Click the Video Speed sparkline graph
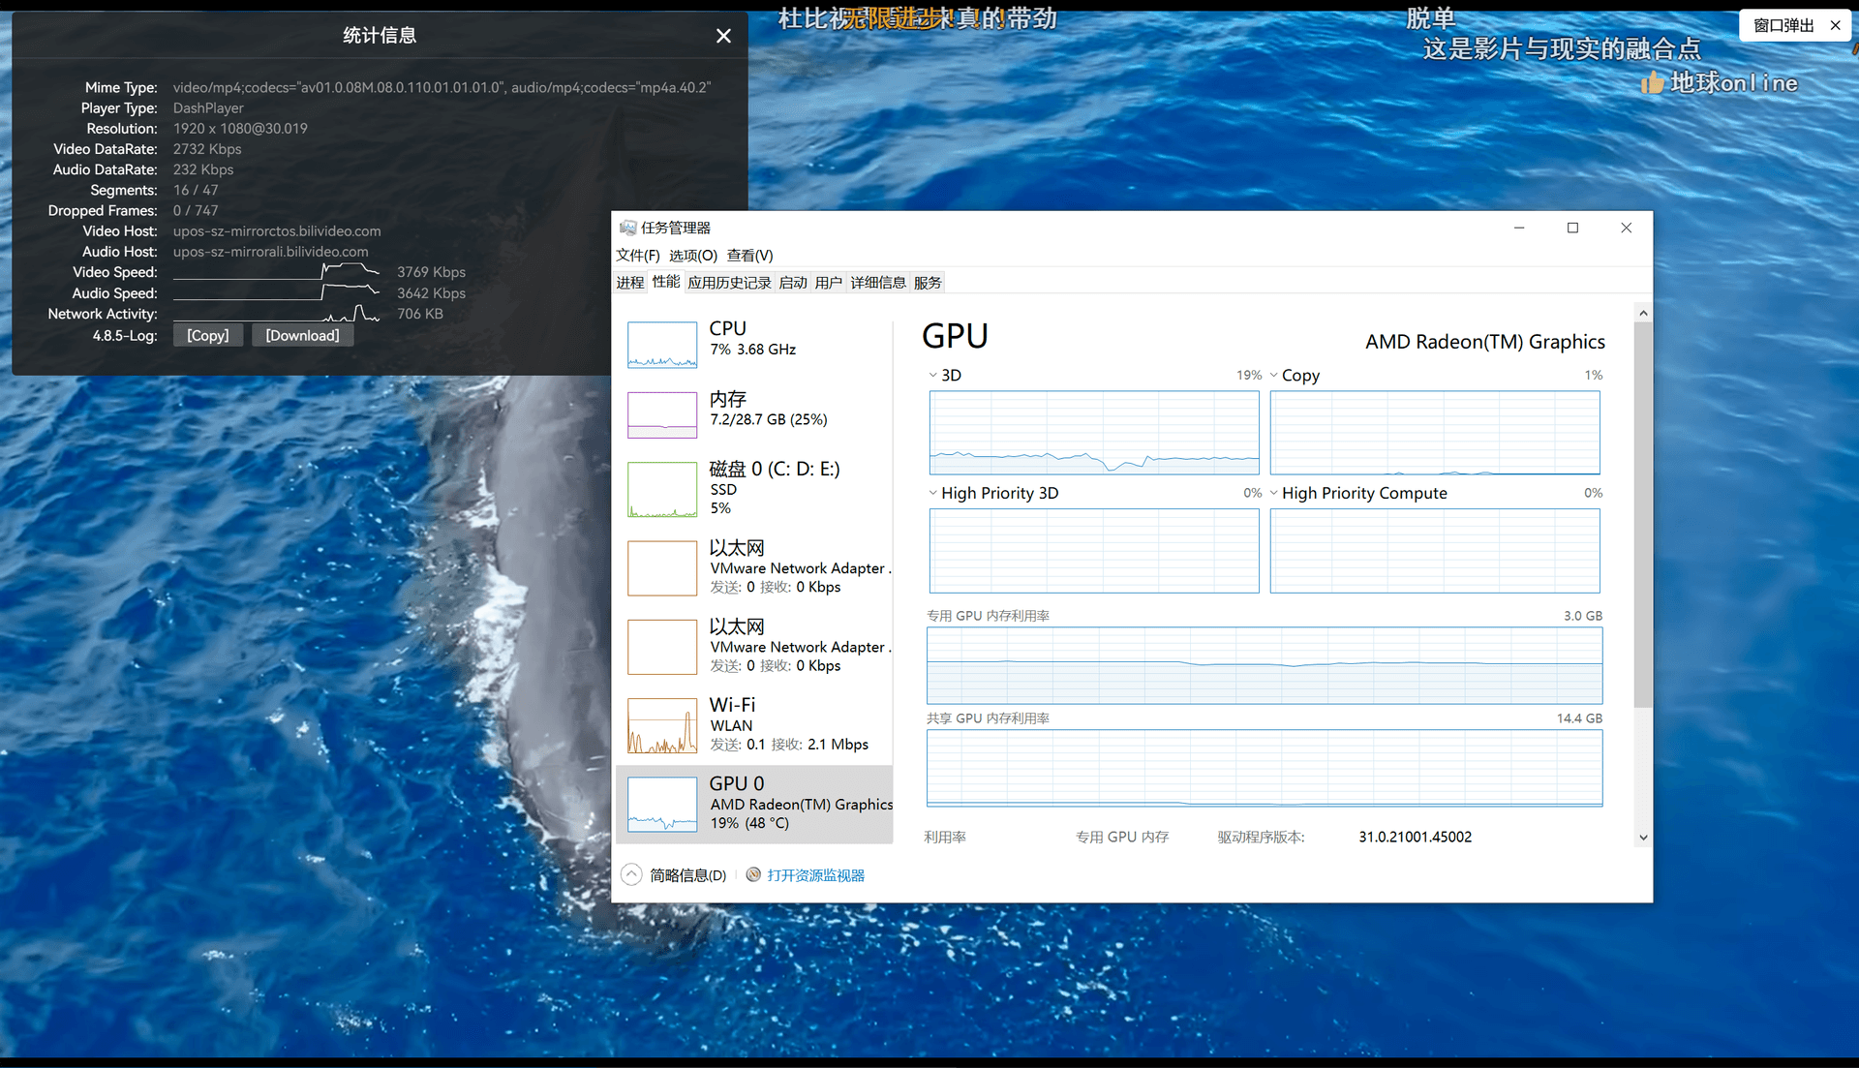Viewport: 1859px width, 1068px height. click(x=276, y=272)
